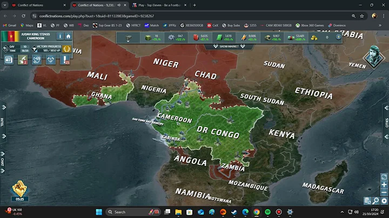The image size is (389, 218).
Task: Open the map search magnifier tool
Action: pyautogui.click(x=376, y=201)
